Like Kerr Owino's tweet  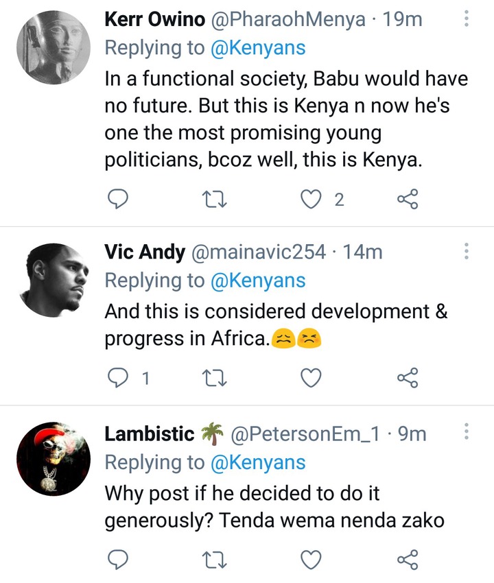click(x=311, y=200)
